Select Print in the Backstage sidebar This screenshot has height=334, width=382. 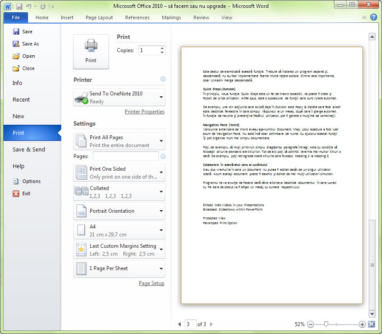tap(32, 133)
